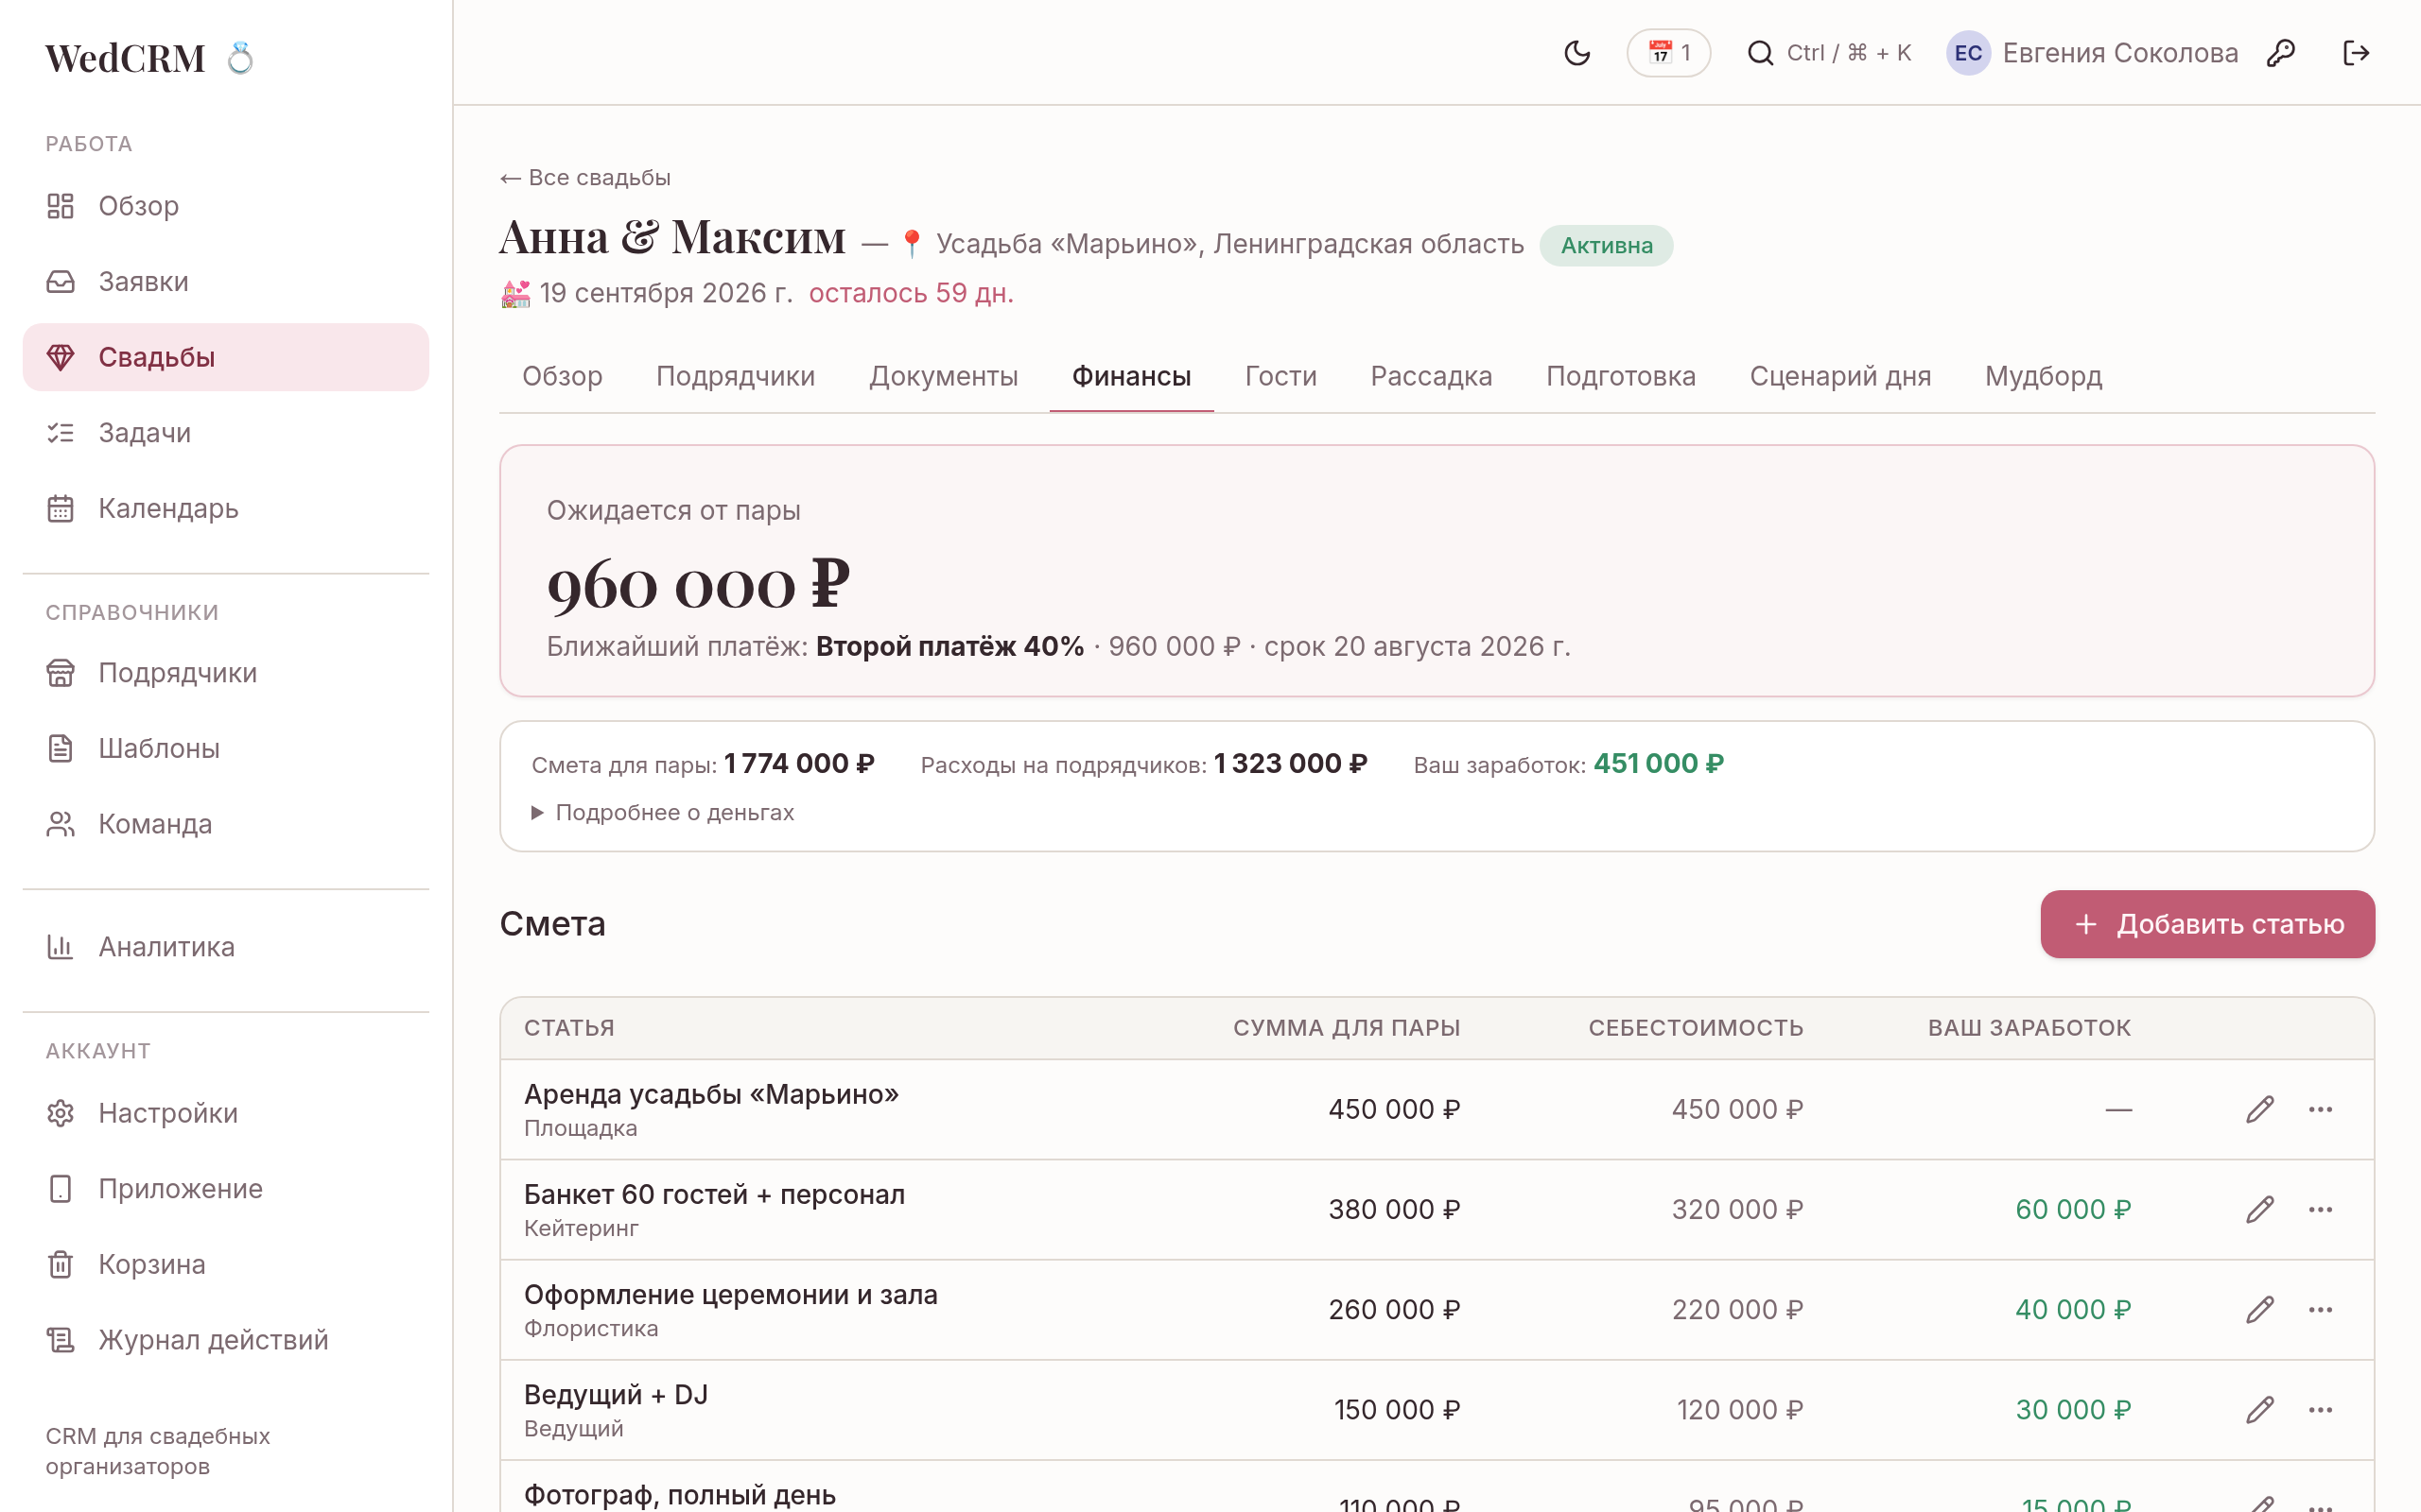Switch to Мудборд tab
Image resolution: width=2421 pixels, height=1512 pixels.
2043,376
